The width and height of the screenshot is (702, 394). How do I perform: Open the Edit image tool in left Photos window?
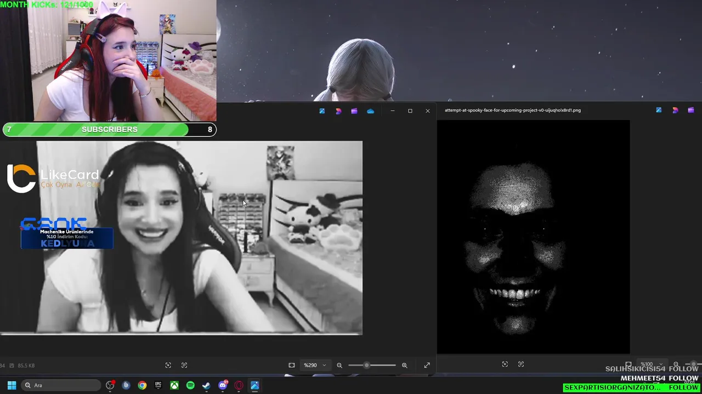tap(322, 111)
